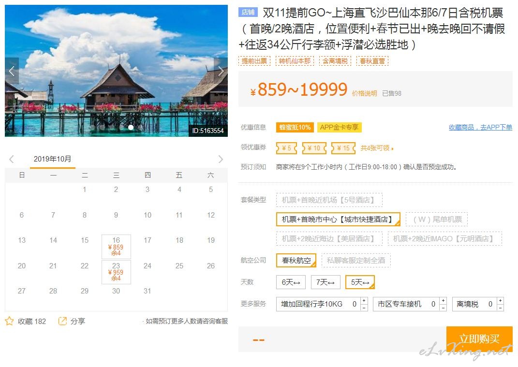Go to next month in calendar

221,159
